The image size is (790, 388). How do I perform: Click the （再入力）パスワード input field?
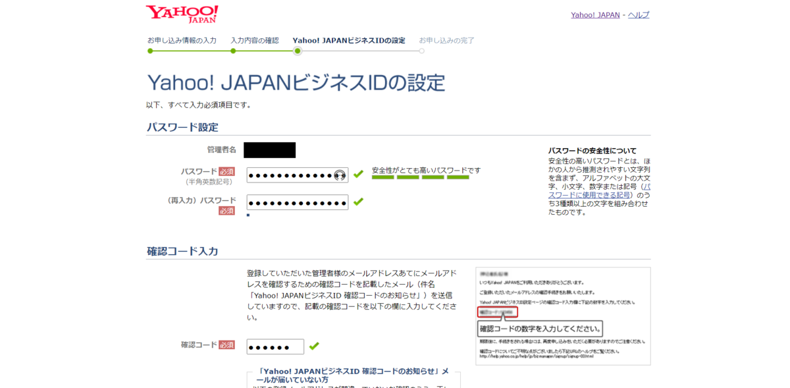click(x=298, y=202)
